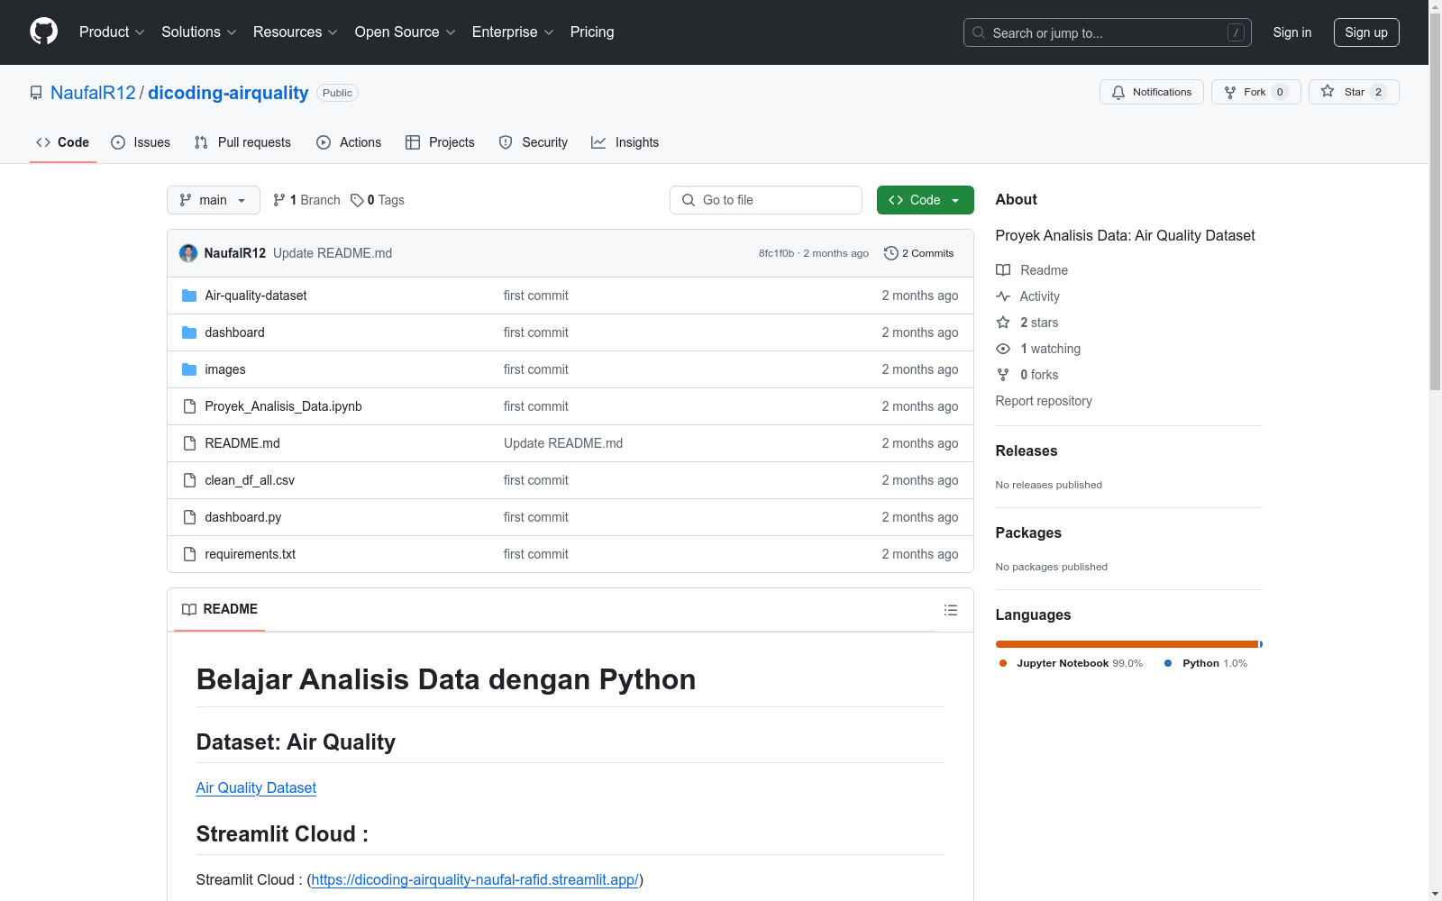Click the search magnifier icon in header

tap(979, 32)
